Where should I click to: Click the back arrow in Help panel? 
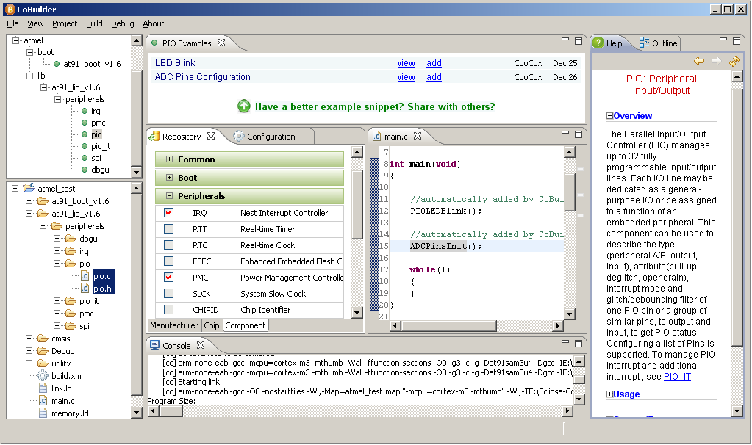click(699, 61)
